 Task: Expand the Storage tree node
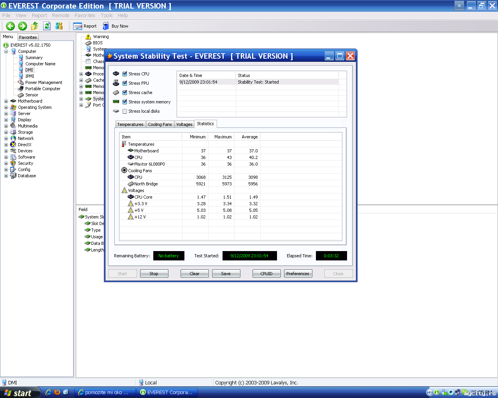(6, 132)
